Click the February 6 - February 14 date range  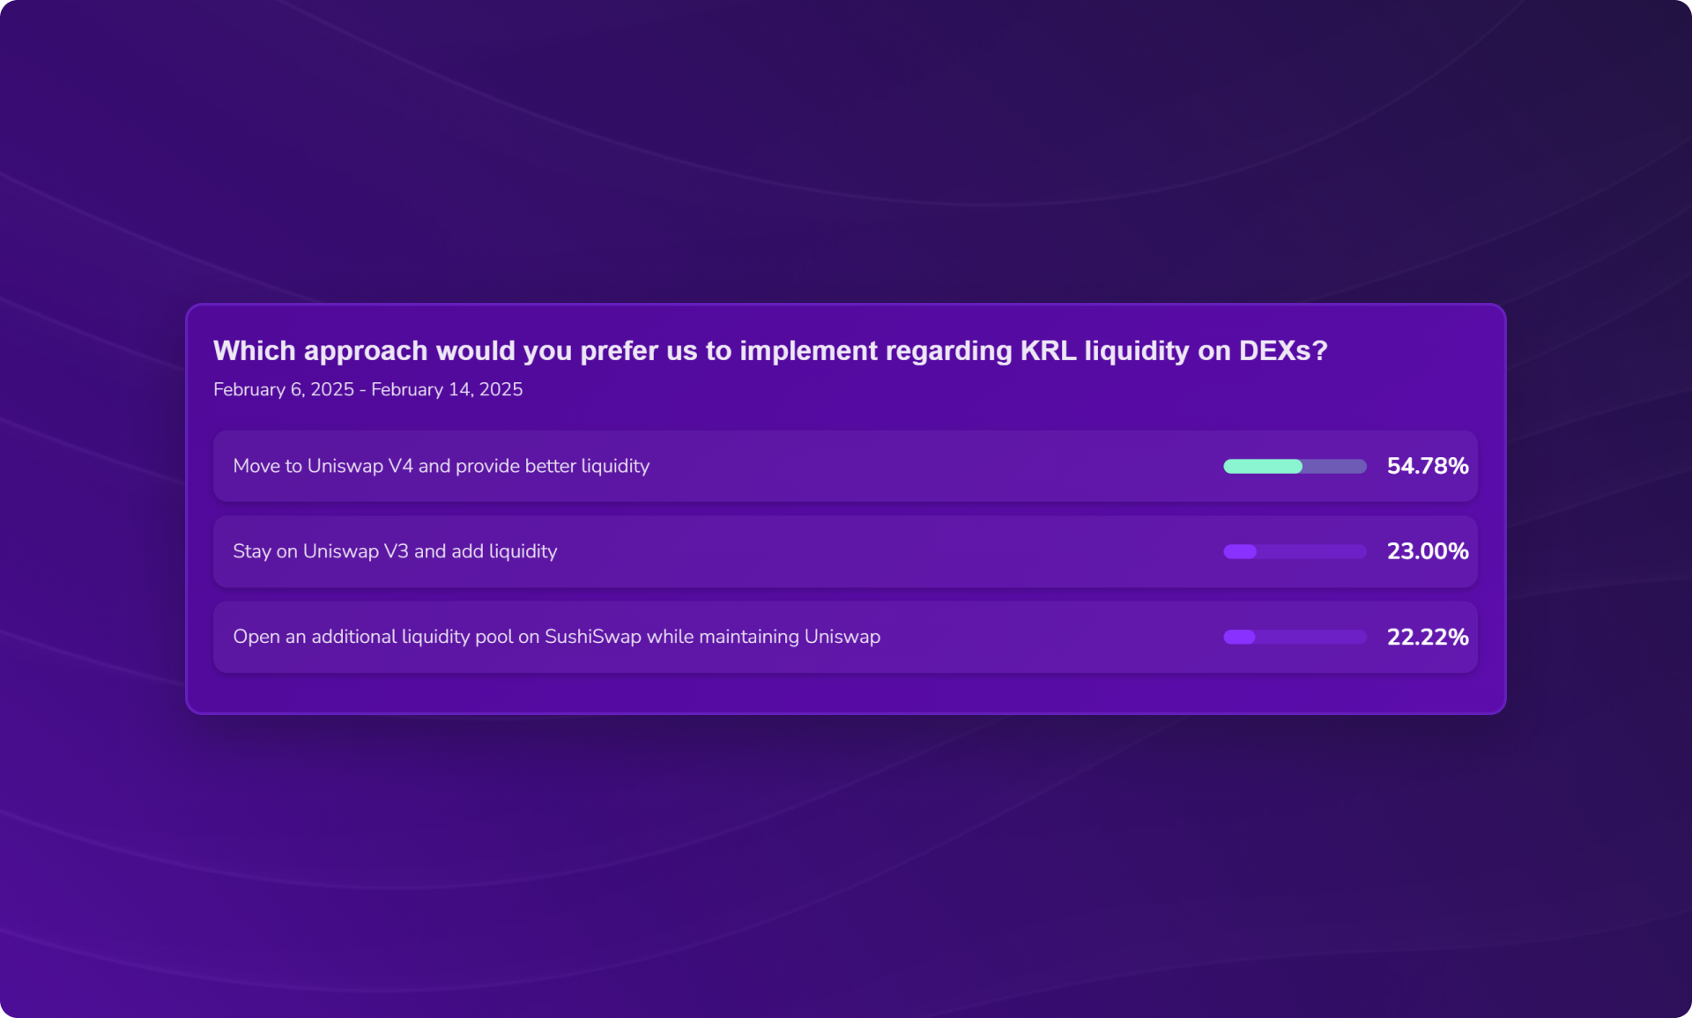pos(367,389)
